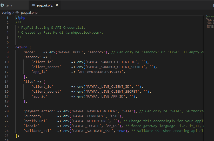Click the 'sandbox' array key on line 9
Image resolution: width=214 pixels, height=141 pixels.
pyautogui.click(x=32, y=57)
